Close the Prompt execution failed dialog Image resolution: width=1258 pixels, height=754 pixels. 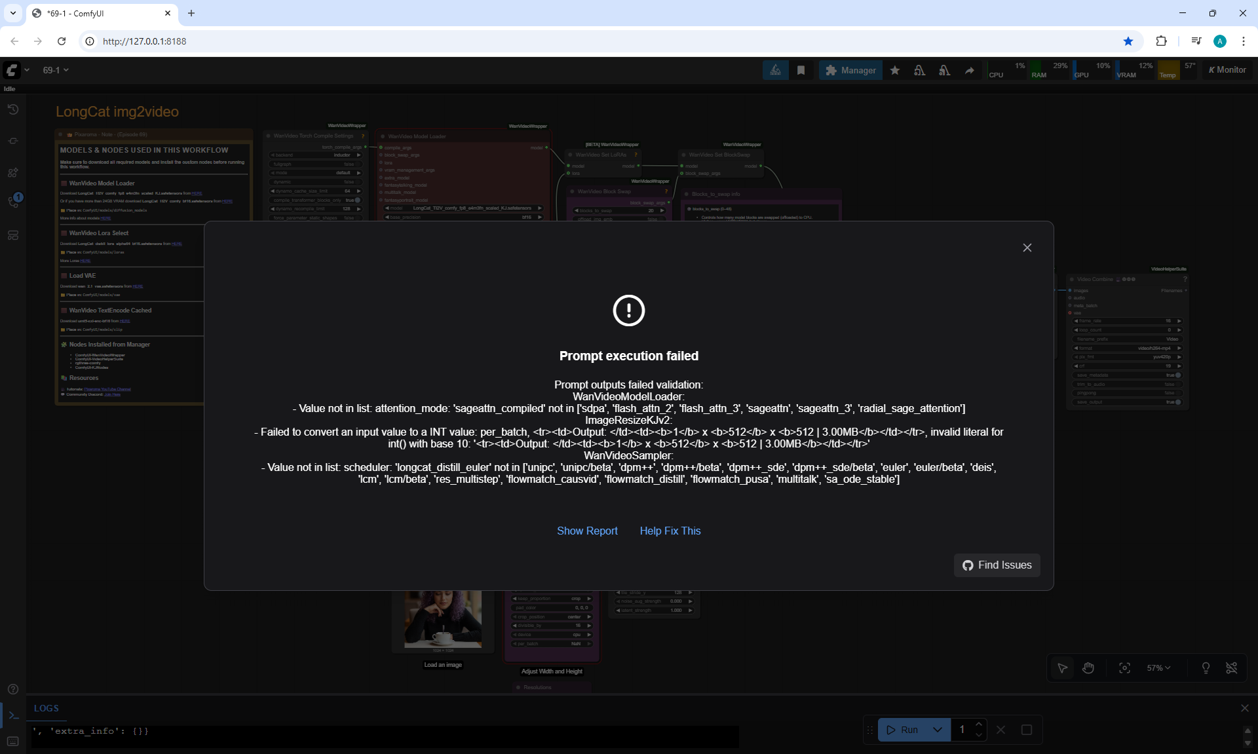coord(1027,248)
